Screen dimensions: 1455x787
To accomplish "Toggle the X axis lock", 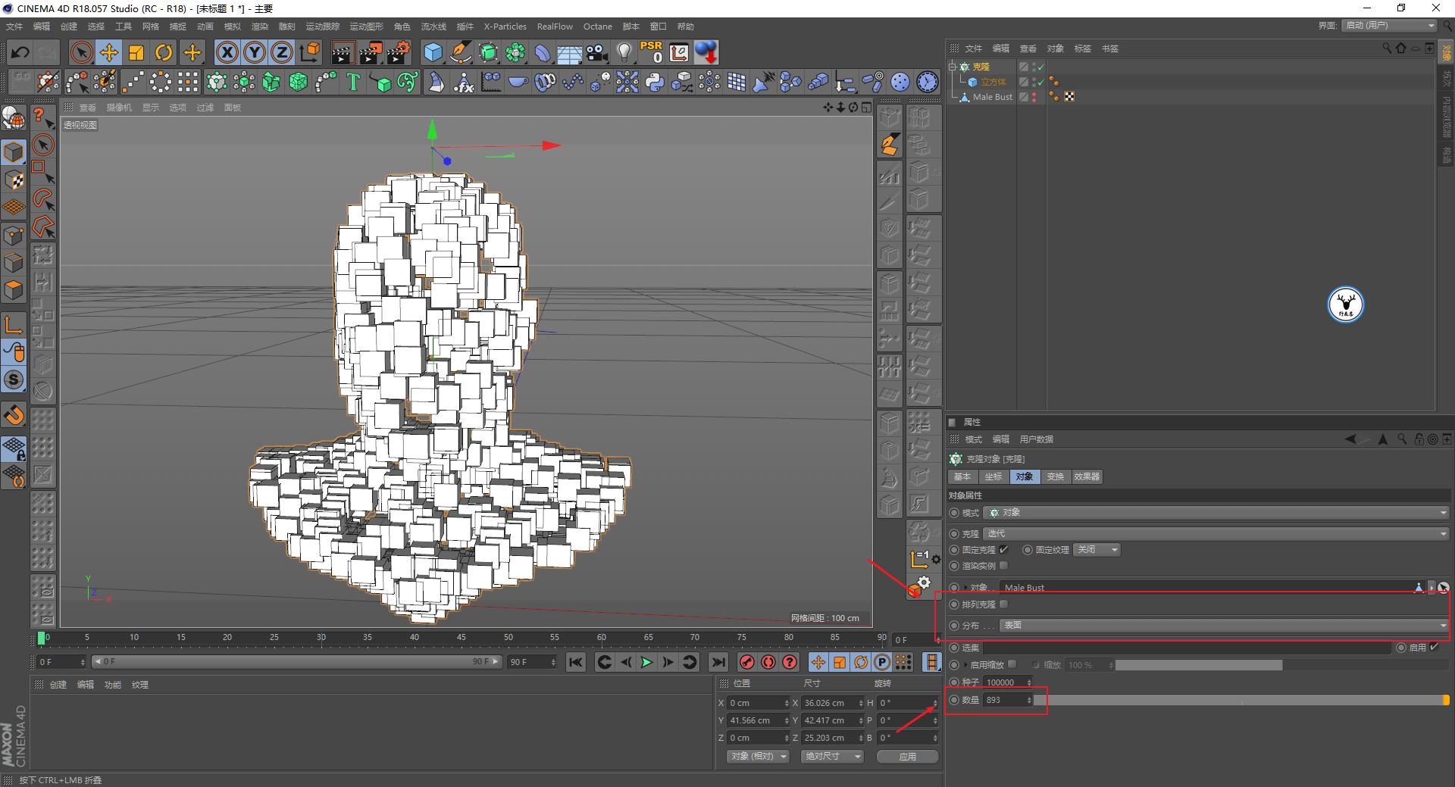I will (x=227, y=52).
